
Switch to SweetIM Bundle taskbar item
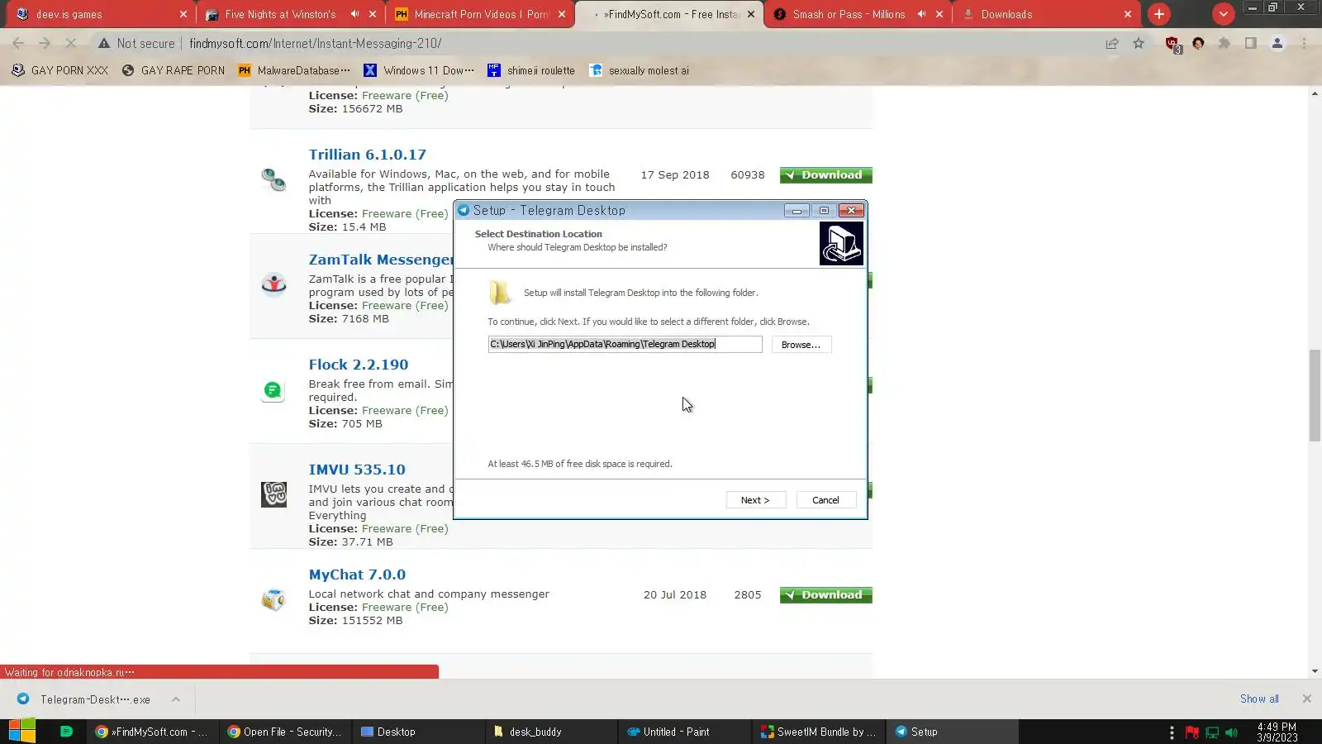coord(819,732)
